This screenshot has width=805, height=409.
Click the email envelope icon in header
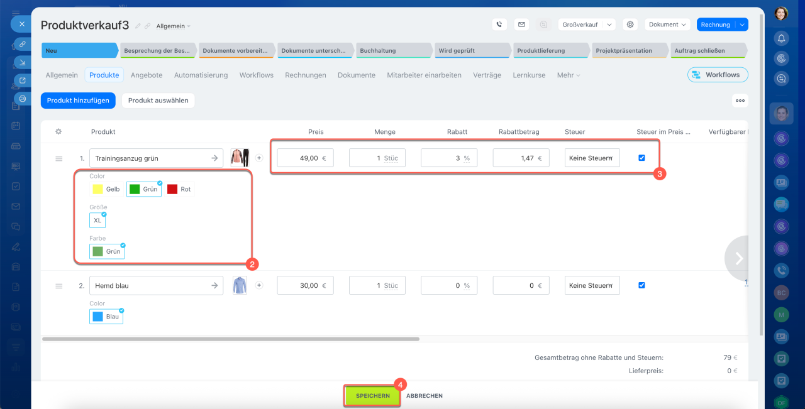click(x=521, y=25)
